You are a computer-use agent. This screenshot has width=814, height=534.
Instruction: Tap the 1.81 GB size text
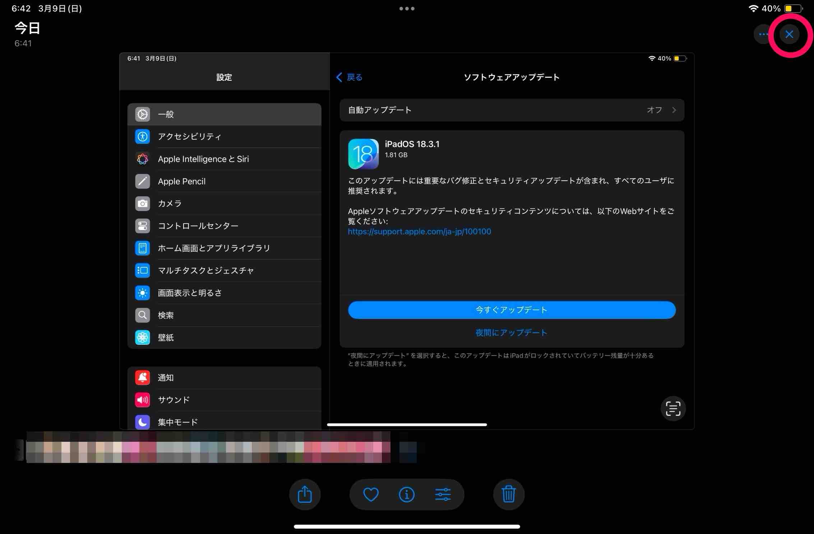point(396,155)
